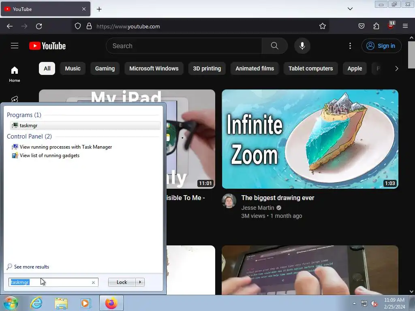Select the Tablet computers chip
This screenshot has width=415, height=311.
[311, 68]
